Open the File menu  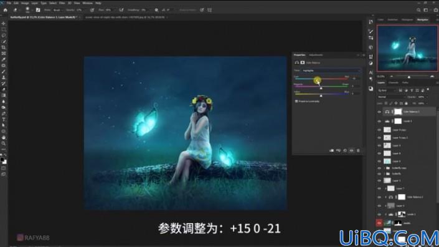click(9, 3)
